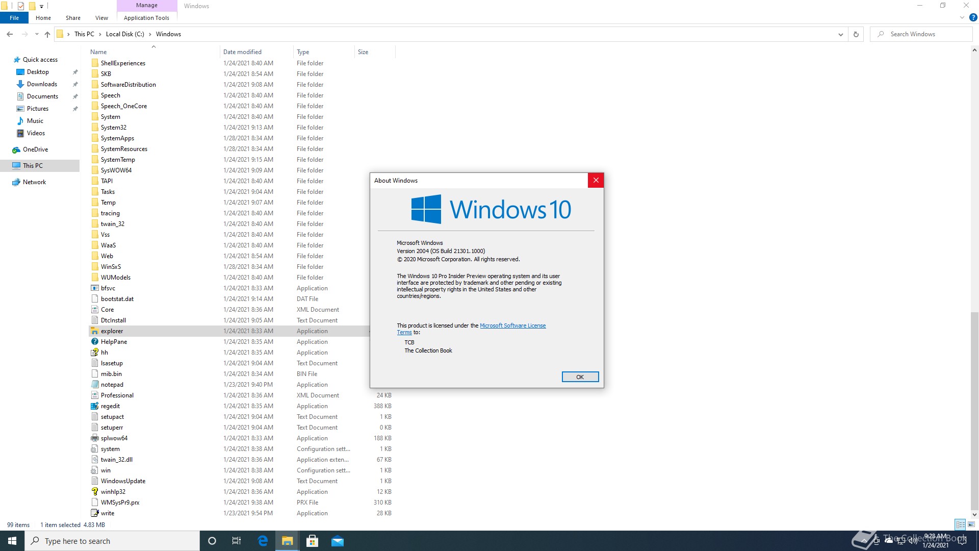
Task: Launch Microsoft Edge from the taskbar
Action: click(263, 541)
